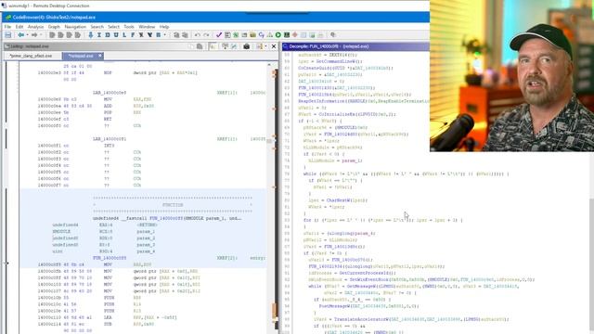
Task: Click the Listing header paste icon
Action: pos(200,46)
